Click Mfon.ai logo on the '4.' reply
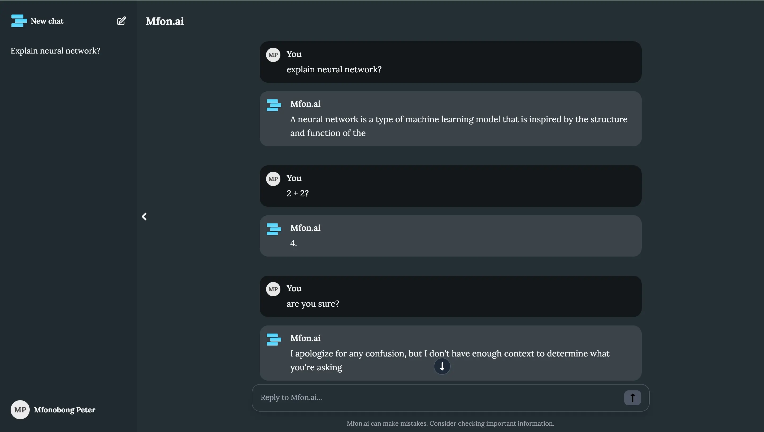Viewport: 764px width, 432px height. pos(274,229)
